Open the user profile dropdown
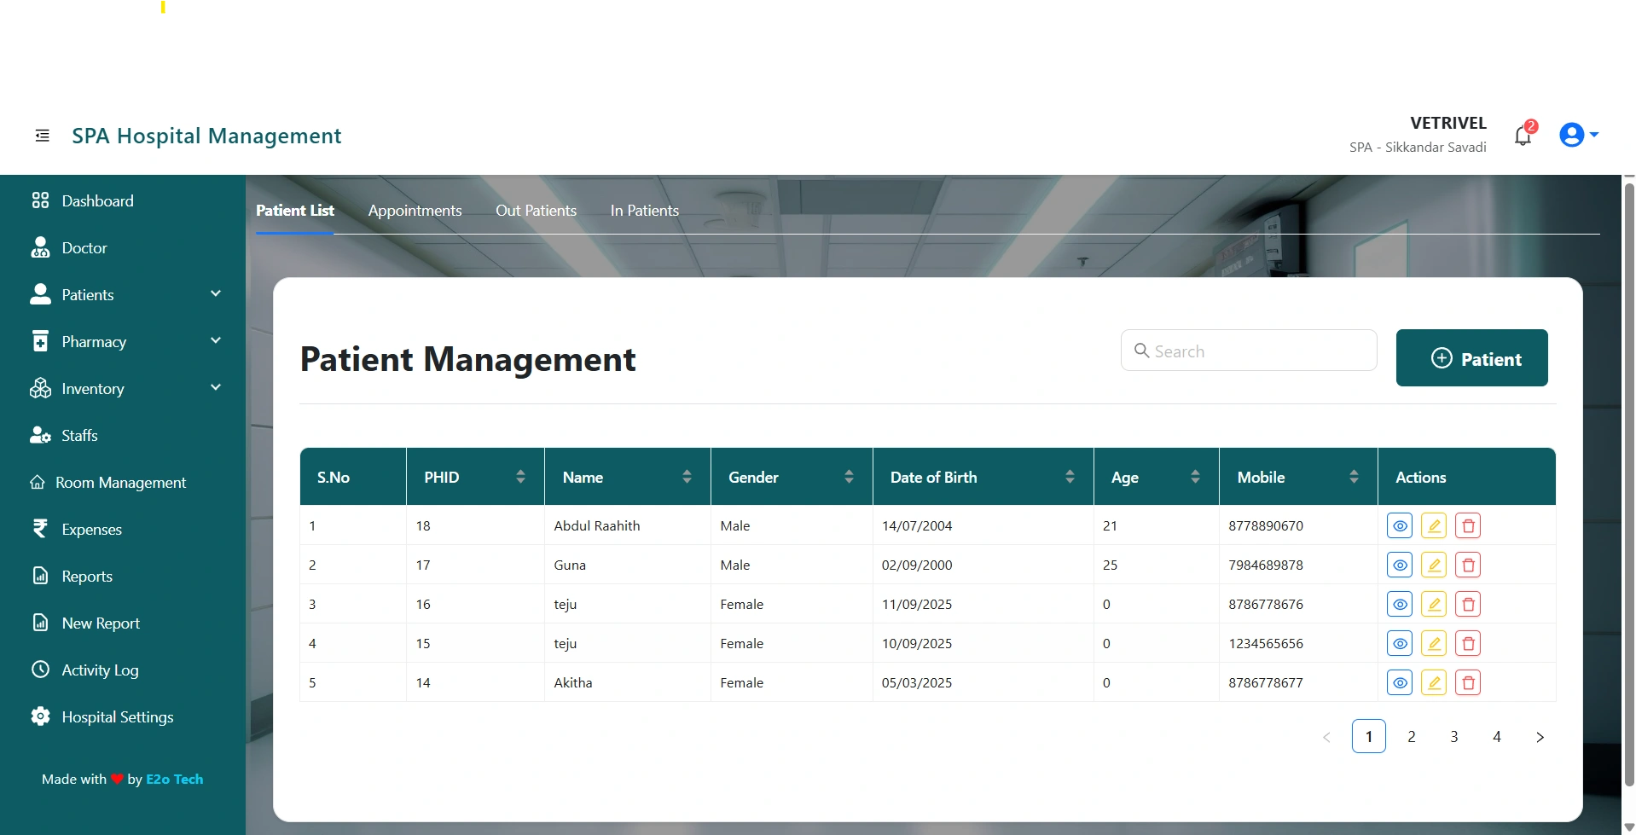The width and height of the screenshot is (1636, 835). (1578, 135)
